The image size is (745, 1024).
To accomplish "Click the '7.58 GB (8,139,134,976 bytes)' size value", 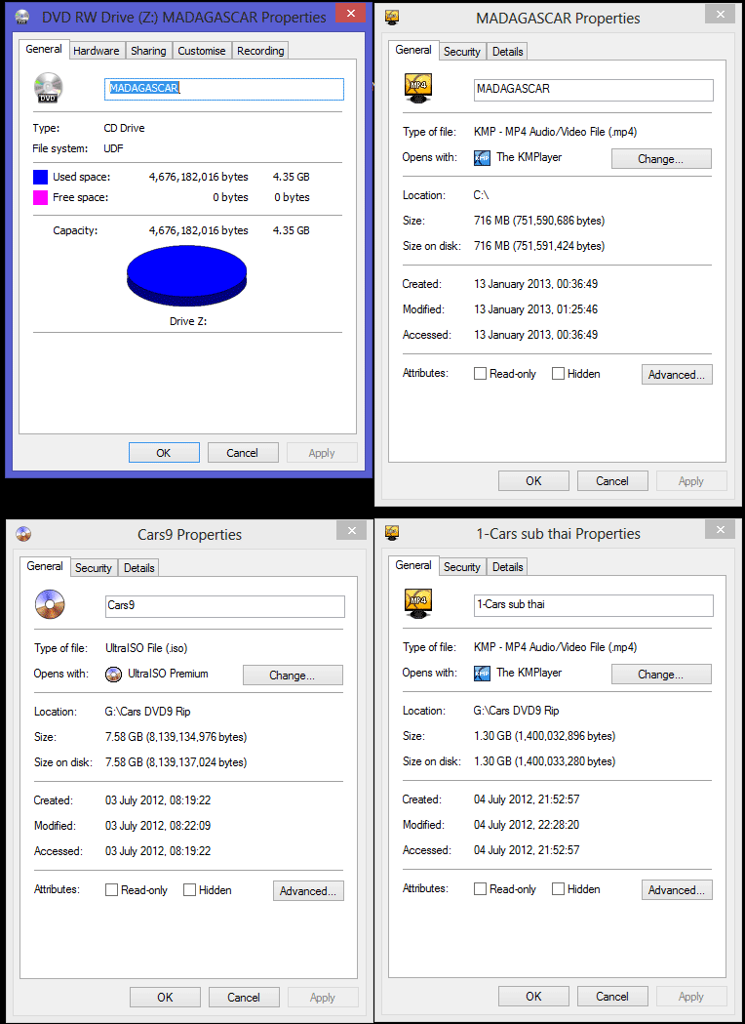I will click(176, 737).
